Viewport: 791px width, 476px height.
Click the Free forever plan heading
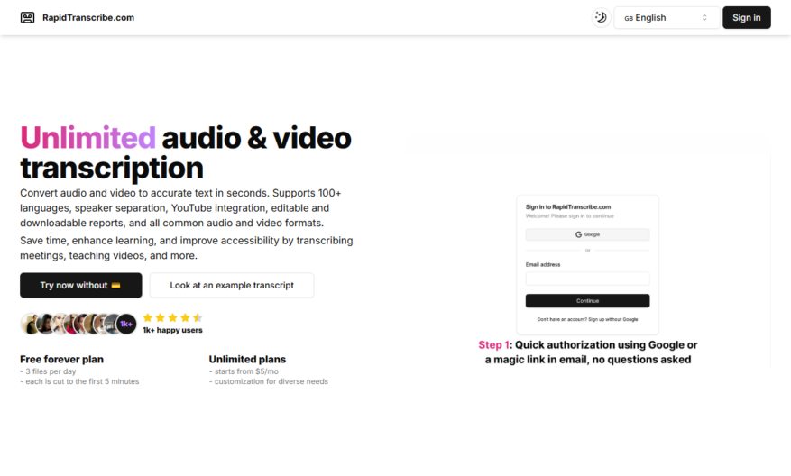(61, 360)
